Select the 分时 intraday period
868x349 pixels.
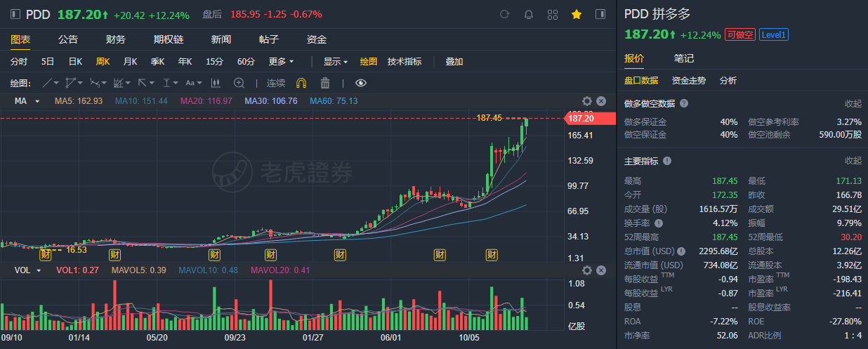coord(19,61)
